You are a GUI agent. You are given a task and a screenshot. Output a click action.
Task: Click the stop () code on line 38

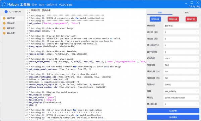click(x=33, y=105)
